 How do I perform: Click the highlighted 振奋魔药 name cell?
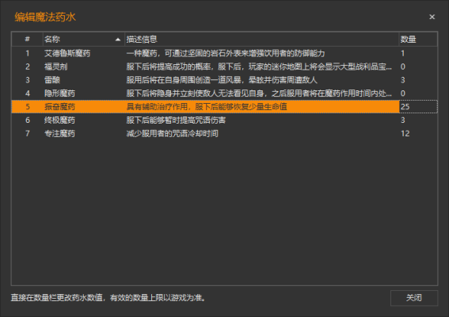pos(84,107)
